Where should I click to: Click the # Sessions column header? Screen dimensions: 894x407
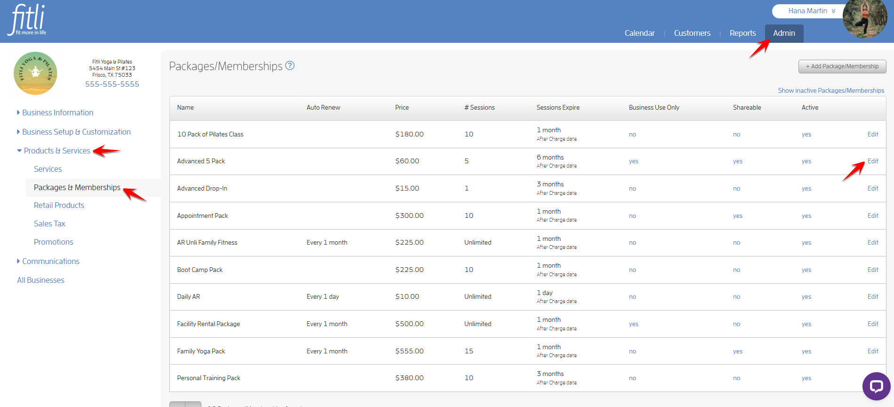point(479,107)
